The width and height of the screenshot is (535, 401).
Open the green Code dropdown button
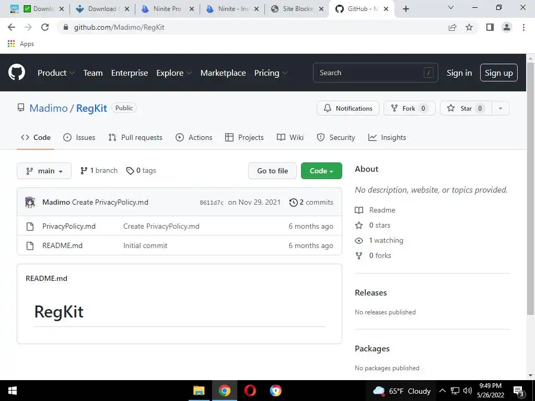[x=321, y=171]
